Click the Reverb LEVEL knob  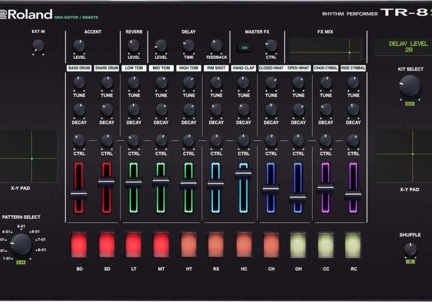[133, 46]
